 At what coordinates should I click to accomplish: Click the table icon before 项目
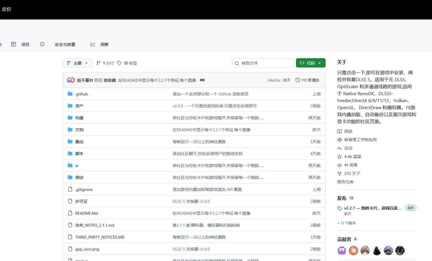pyautogui.click(x=14, y=44)
